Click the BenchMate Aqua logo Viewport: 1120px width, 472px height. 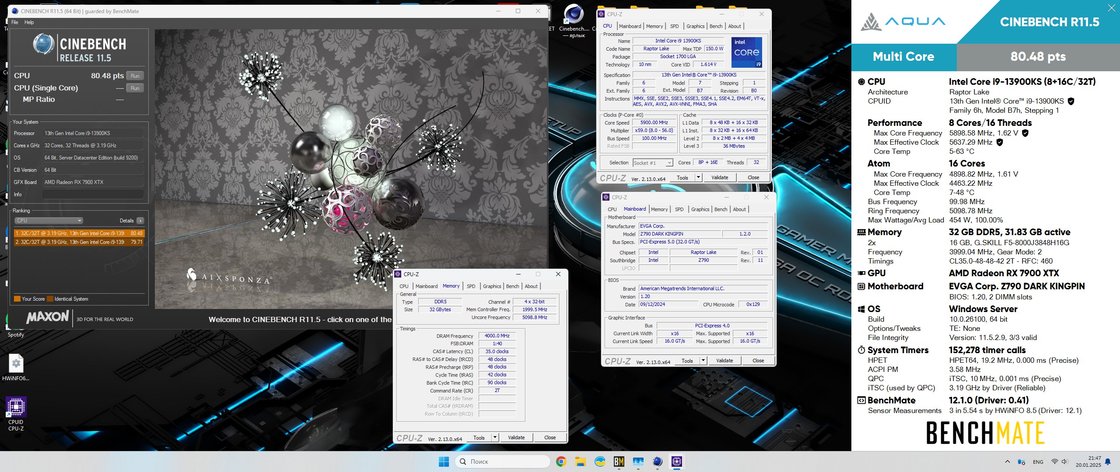pyautogui.click(x=903, y=21)
